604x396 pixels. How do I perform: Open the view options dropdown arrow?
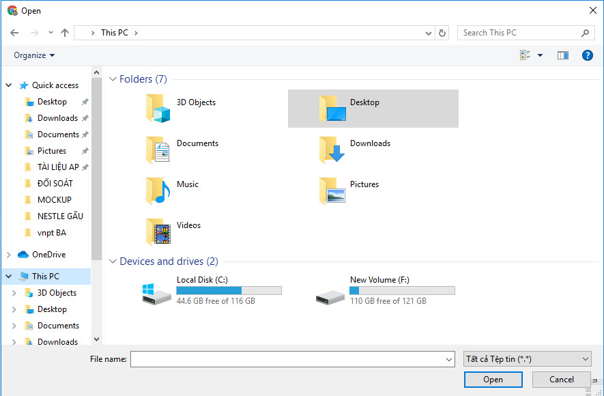coord(541,55)
